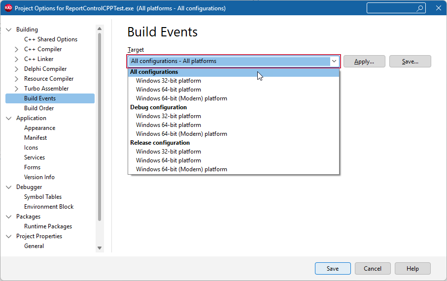
Task: Click the tree scrollbar down arrow
Action: coord(100,248)
